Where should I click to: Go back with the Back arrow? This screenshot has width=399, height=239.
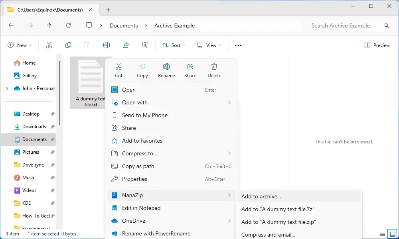coord(11,25)
